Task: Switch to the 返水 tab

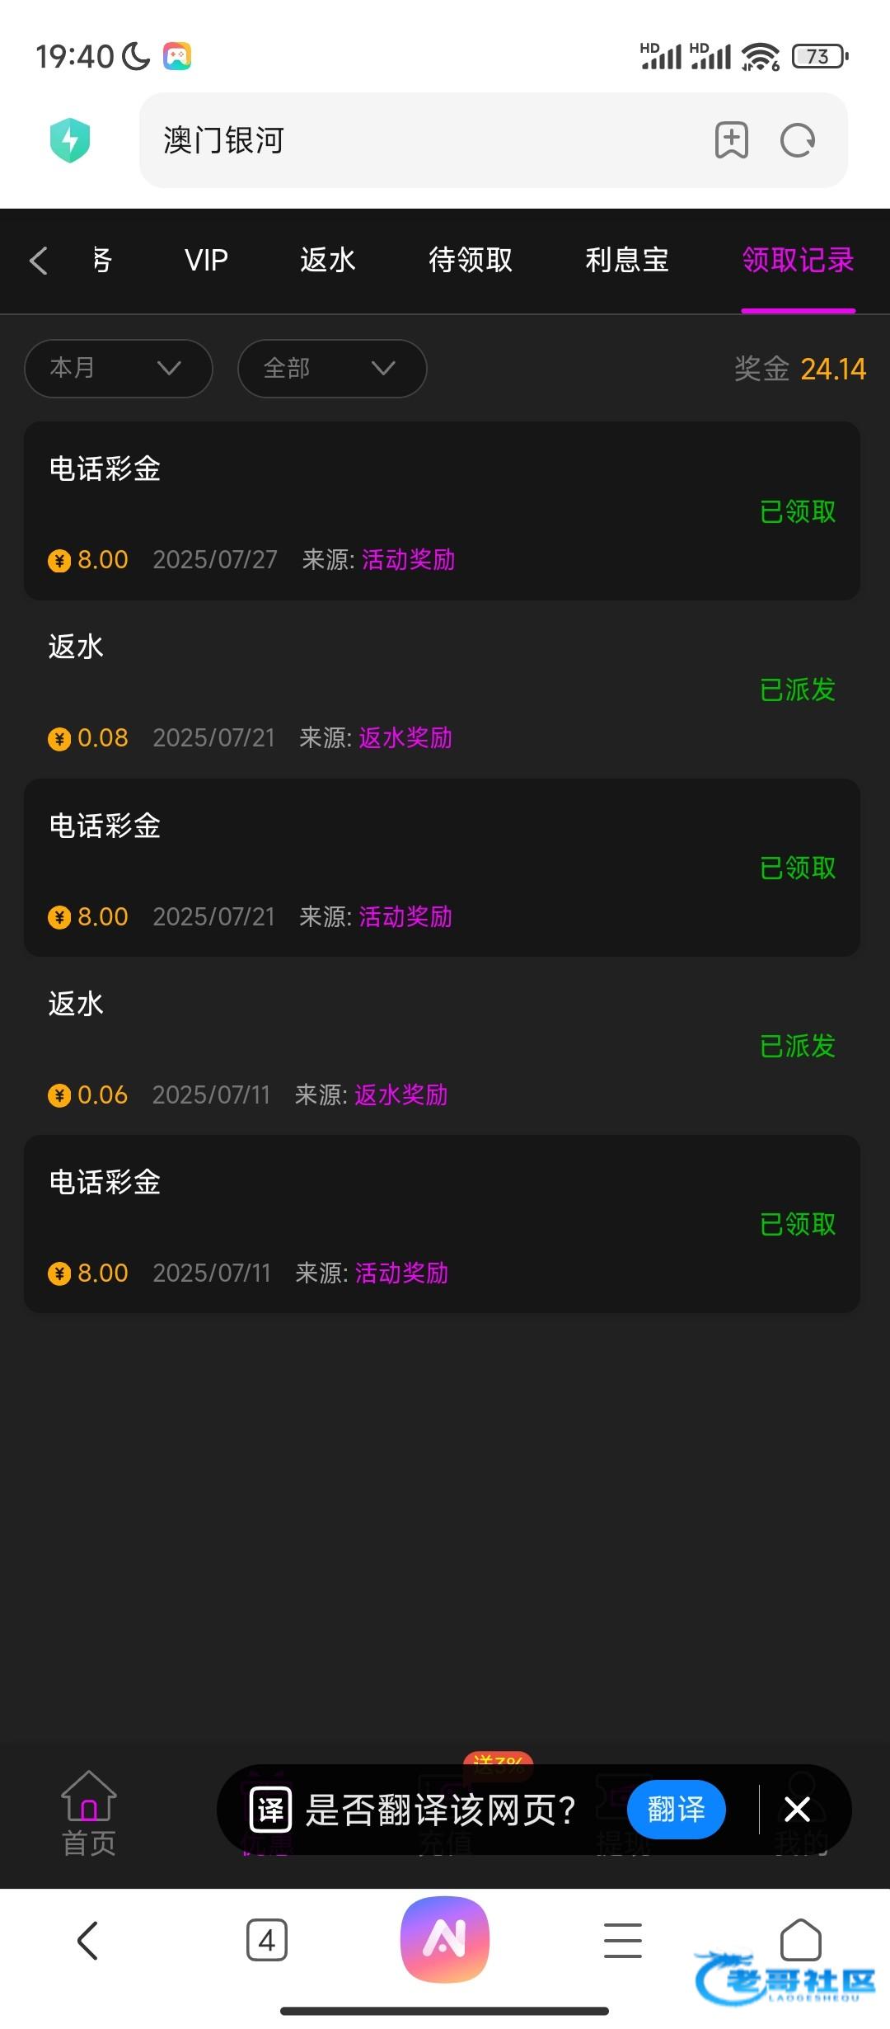Action: point(327,261)
